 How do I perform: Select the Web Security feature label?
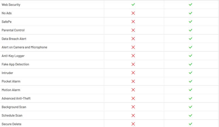tap(11, 5)
